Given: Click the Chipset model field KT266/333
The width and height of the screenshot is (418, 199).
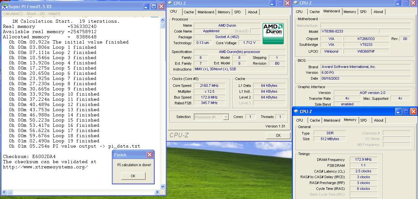Looking at the screenshot, I should [x=366, y=38].
